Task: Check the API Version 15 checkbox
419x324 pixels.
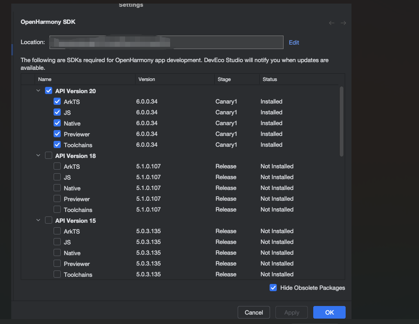Action: (49, 220)
